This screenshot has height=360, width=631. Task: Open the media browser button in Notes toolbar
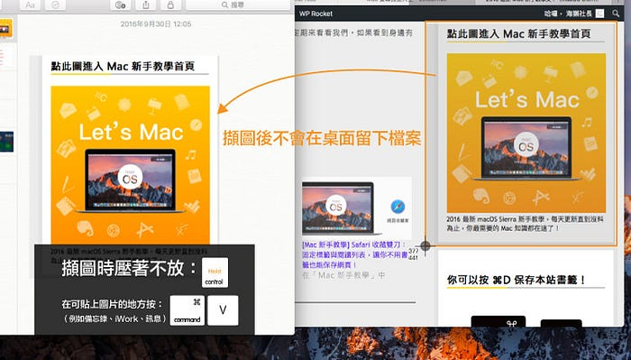pyautogui.click(x=120, y=5)
